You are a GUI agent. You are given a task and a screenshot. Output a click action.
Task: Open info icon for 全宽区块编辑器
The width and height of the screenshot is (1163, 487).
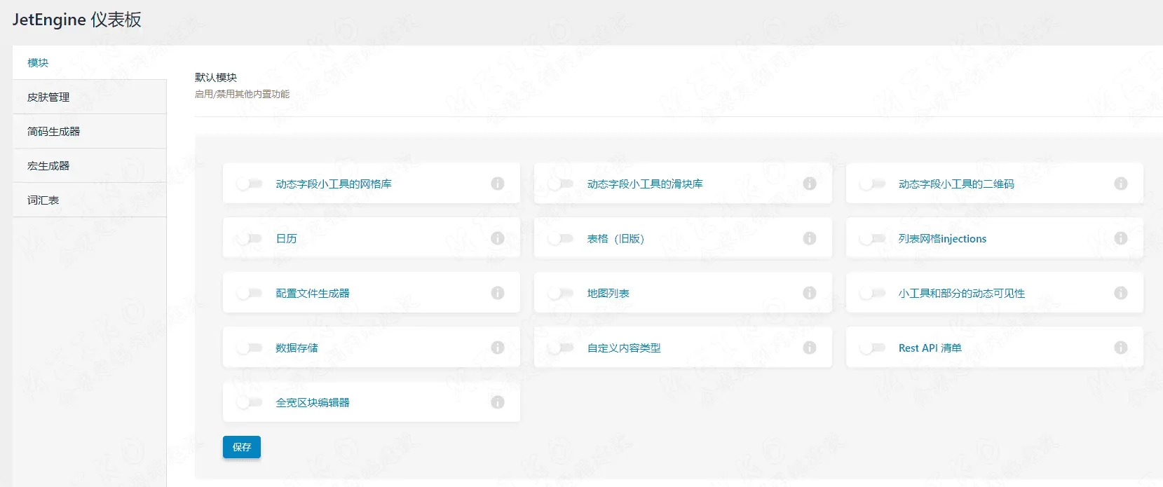point(498,402)
